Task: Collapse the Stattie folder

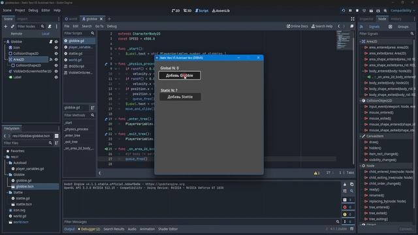Action: click(x=7, y=193)
